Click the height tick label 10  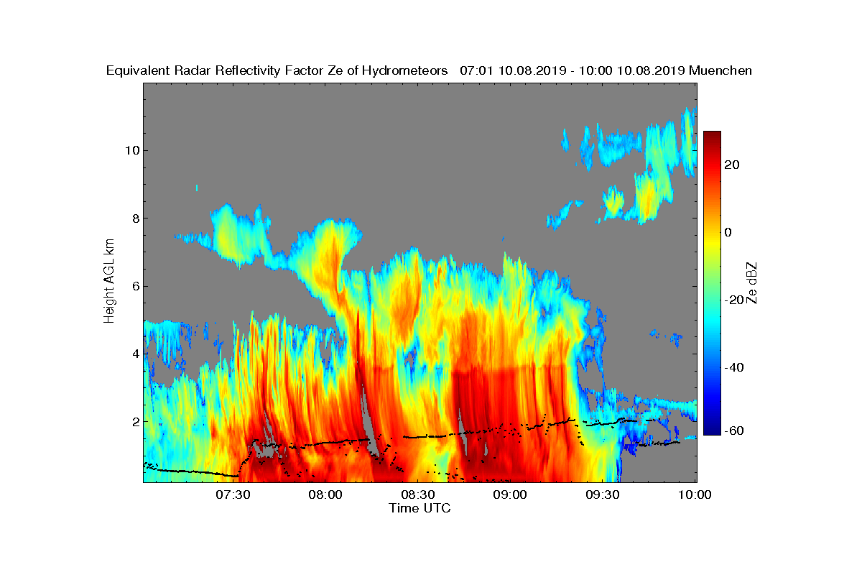click(x=131, y=150)
